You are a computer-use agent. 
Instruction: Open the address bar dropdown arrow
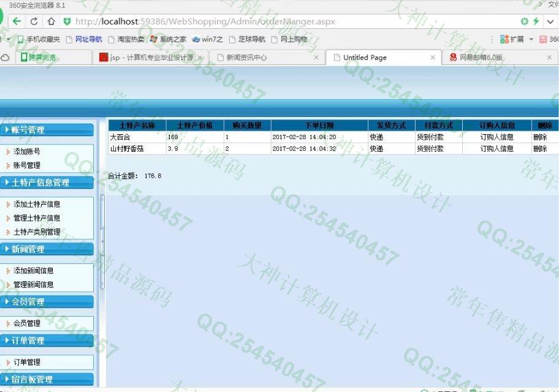click(550, 21)
